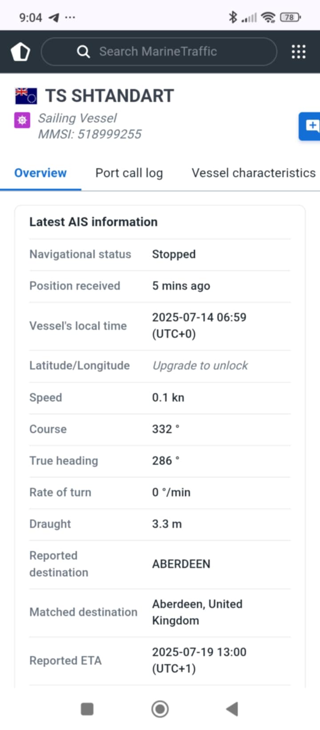Switch to the Port call log tab
The image size is (320, 730).
129,173
